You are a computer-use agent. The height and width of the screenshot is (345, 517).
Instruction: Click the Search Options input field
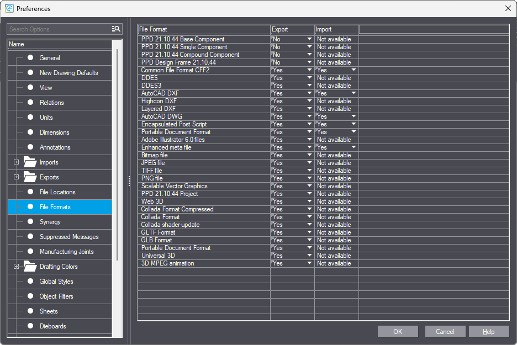58,29
